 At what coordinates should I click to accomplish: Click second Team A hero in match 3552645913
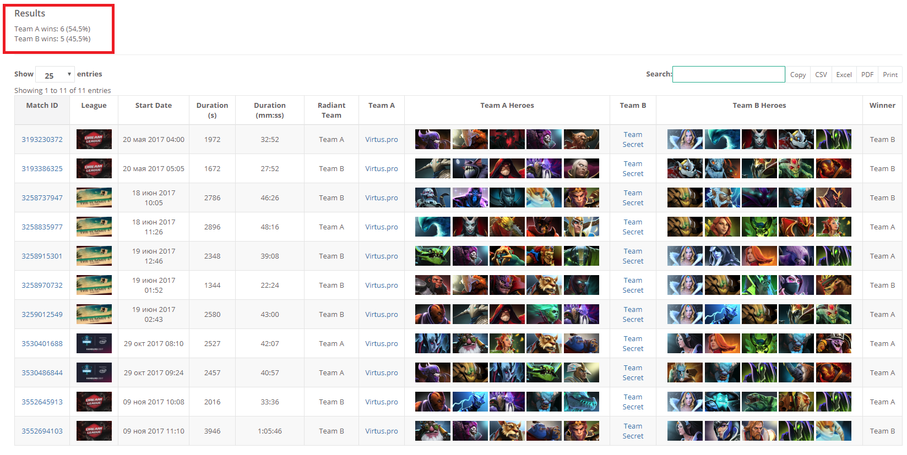[x=470, y=402]
